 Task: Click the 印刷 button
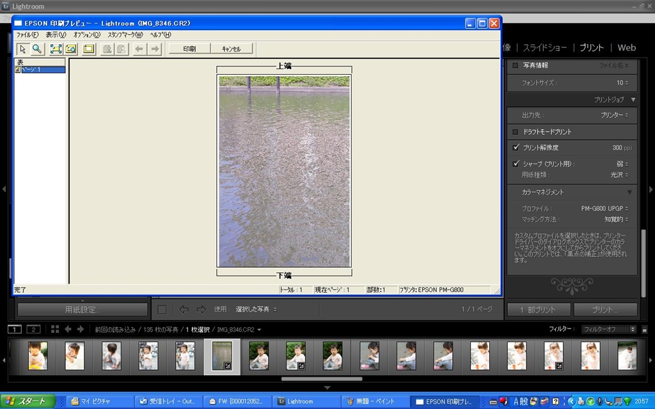click(189, 49)
